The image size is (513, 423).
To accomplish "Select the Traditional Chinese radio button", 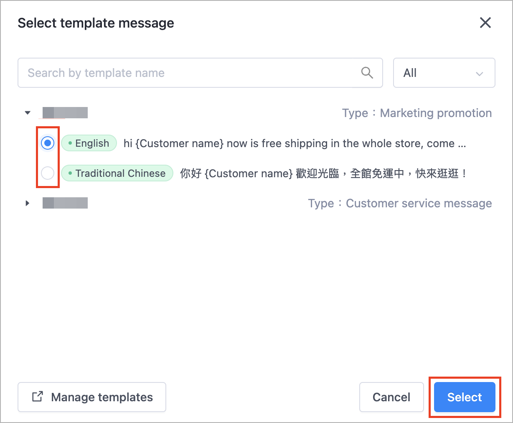I will 48,173.
